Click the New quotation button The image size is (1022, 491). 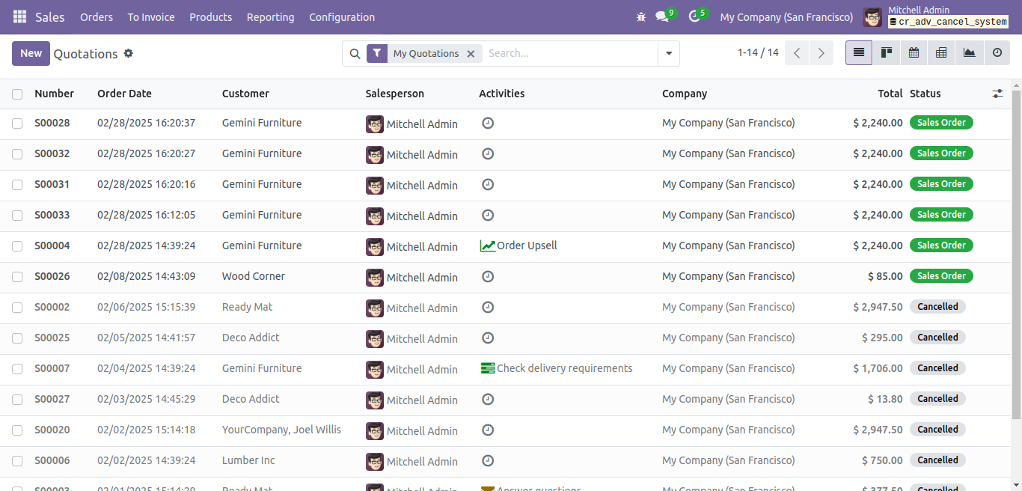click(x=31, y=53)
